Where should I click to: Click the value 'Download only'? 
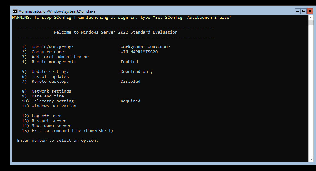coord(136,72)
